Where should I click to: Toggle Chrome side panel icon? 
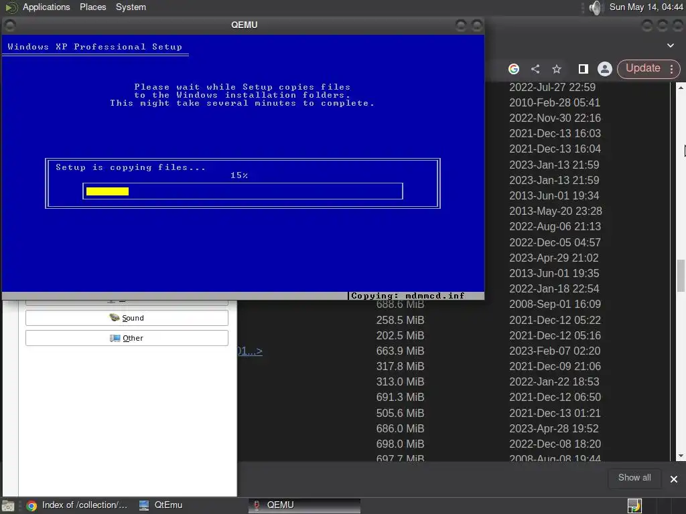coord(583,69)
